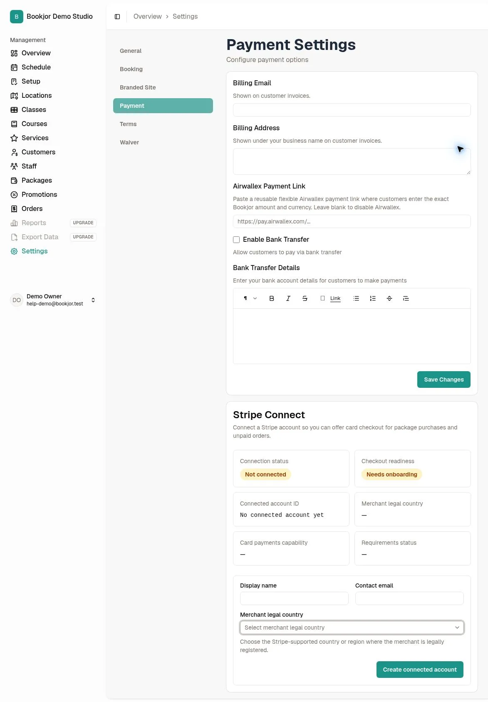Click UPGRADE badge next to Export Data
Viewport: 488px width, 702px height.
pos(83,237)
